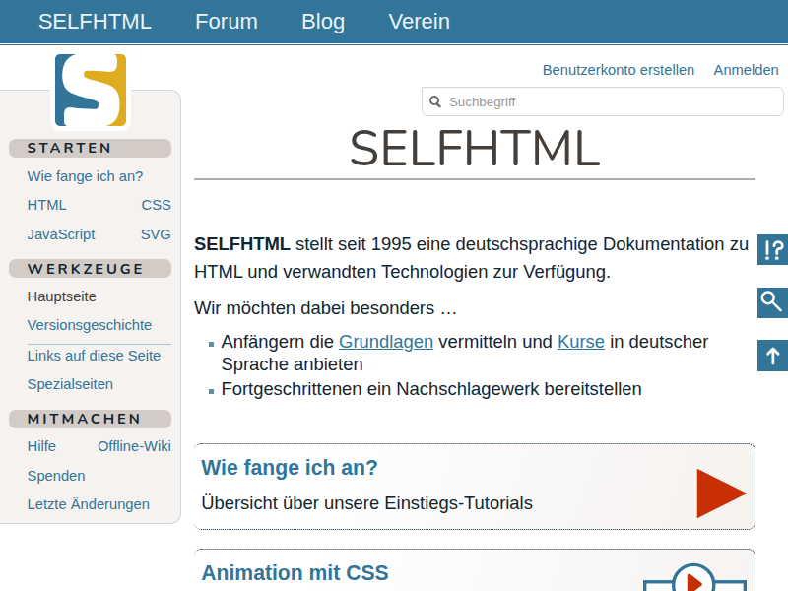The width and height of the screenshot is (788, 591).
Task: Open the JavaScript sidebar link
Action: click(x=61, y=234)
